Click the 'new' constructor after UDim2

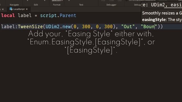[67, 27]
